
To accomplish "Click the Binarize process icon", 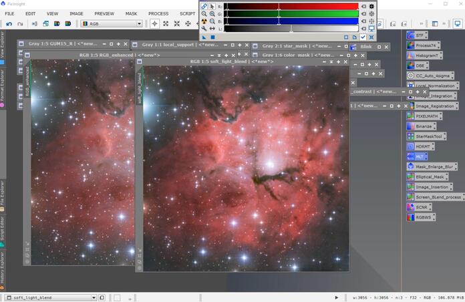I will coord(421,126).
